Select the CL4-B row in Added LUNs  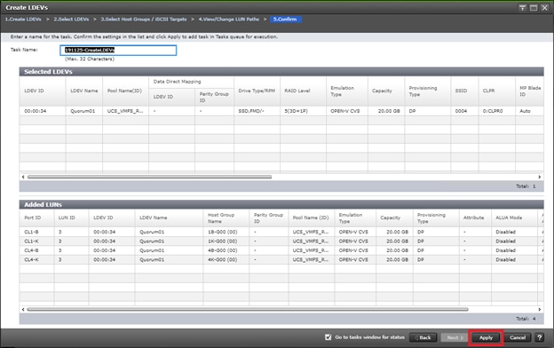[281, 250]
